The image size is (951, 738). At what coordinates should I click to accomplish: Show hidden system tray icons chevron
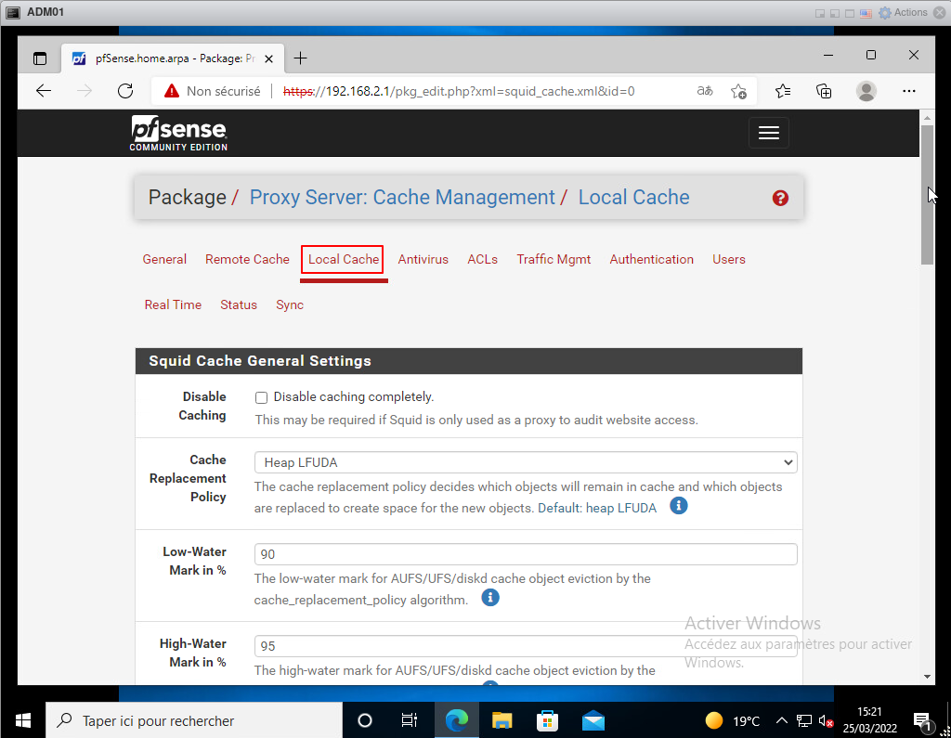point(781,720)
